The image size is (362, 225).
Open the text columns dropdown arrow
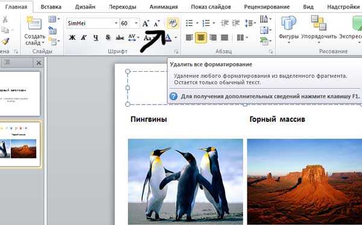[247, 37]
